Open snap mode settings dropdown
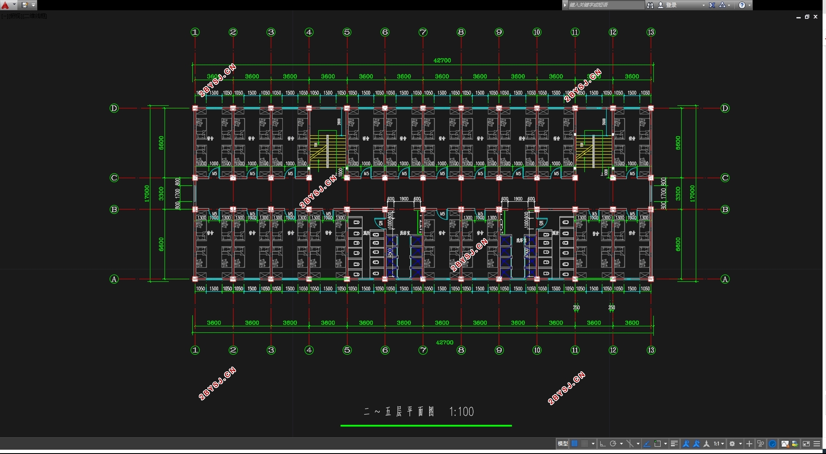 pyautogui.click(x=593, y=444)
